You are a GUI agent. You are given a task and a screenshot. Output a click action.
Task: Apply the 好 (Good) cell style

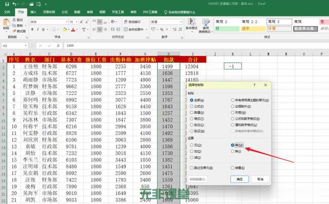pos(227,29)
